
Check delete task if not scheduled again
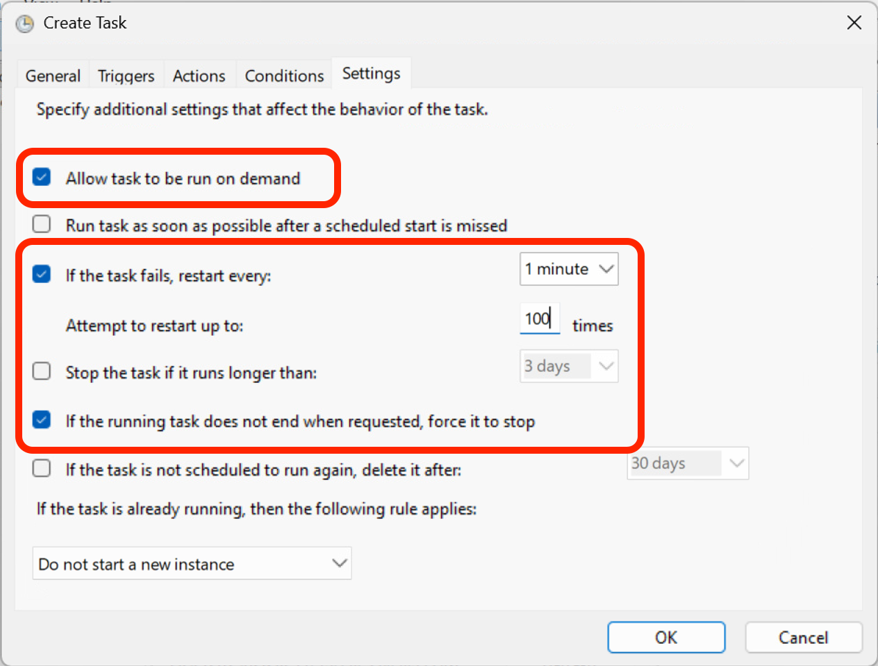point(42,468)
